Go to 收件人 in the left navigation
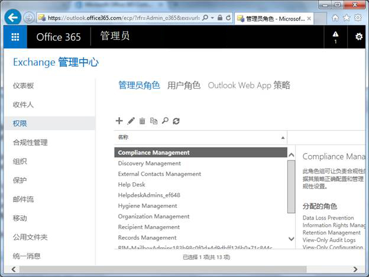This screenshot has width=369, height=277. coord(24,105)
